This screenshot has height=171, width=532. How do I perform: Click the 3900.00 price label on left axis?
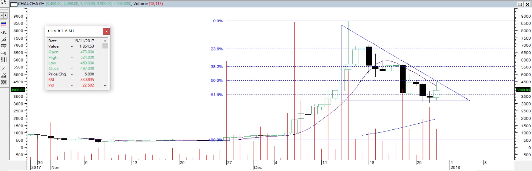click(18, 90)
